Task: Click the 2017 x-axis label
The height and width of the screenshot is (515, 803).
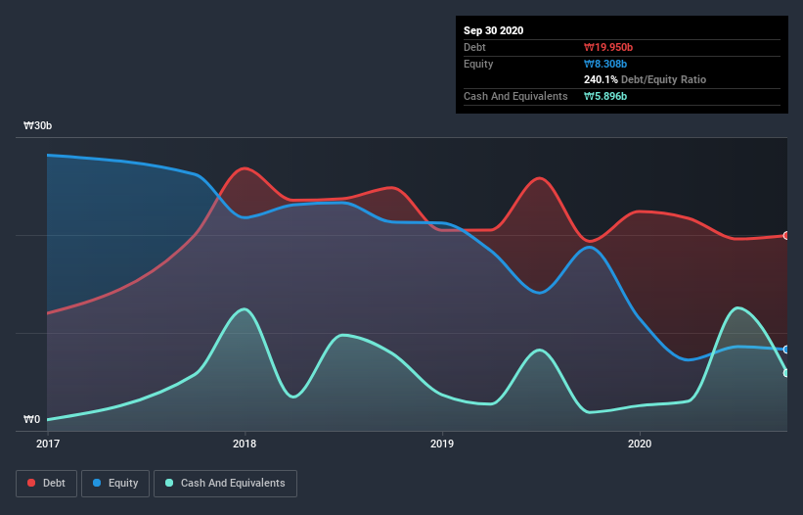Action: (x=48, y=444)
